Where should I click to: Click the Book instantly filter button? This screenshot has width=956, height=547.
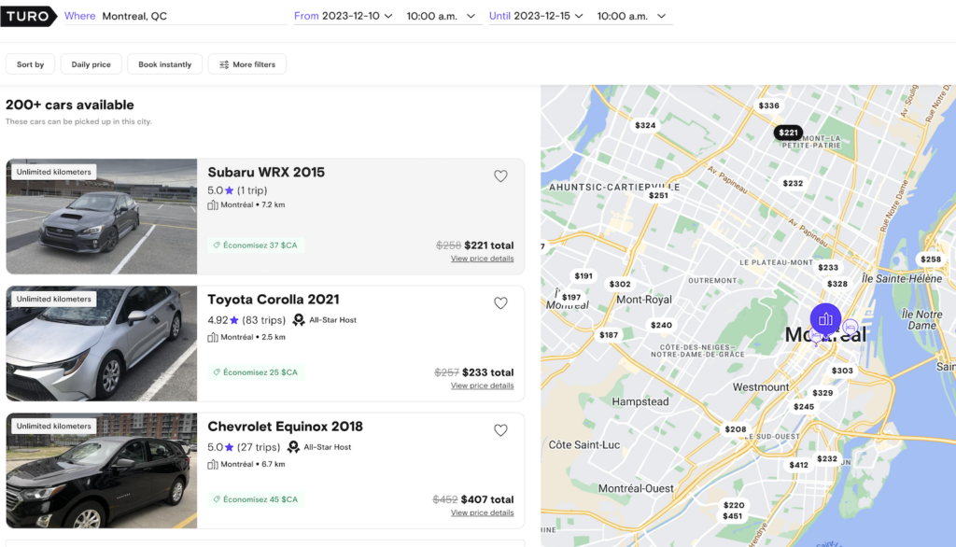(x=164, y=64)
